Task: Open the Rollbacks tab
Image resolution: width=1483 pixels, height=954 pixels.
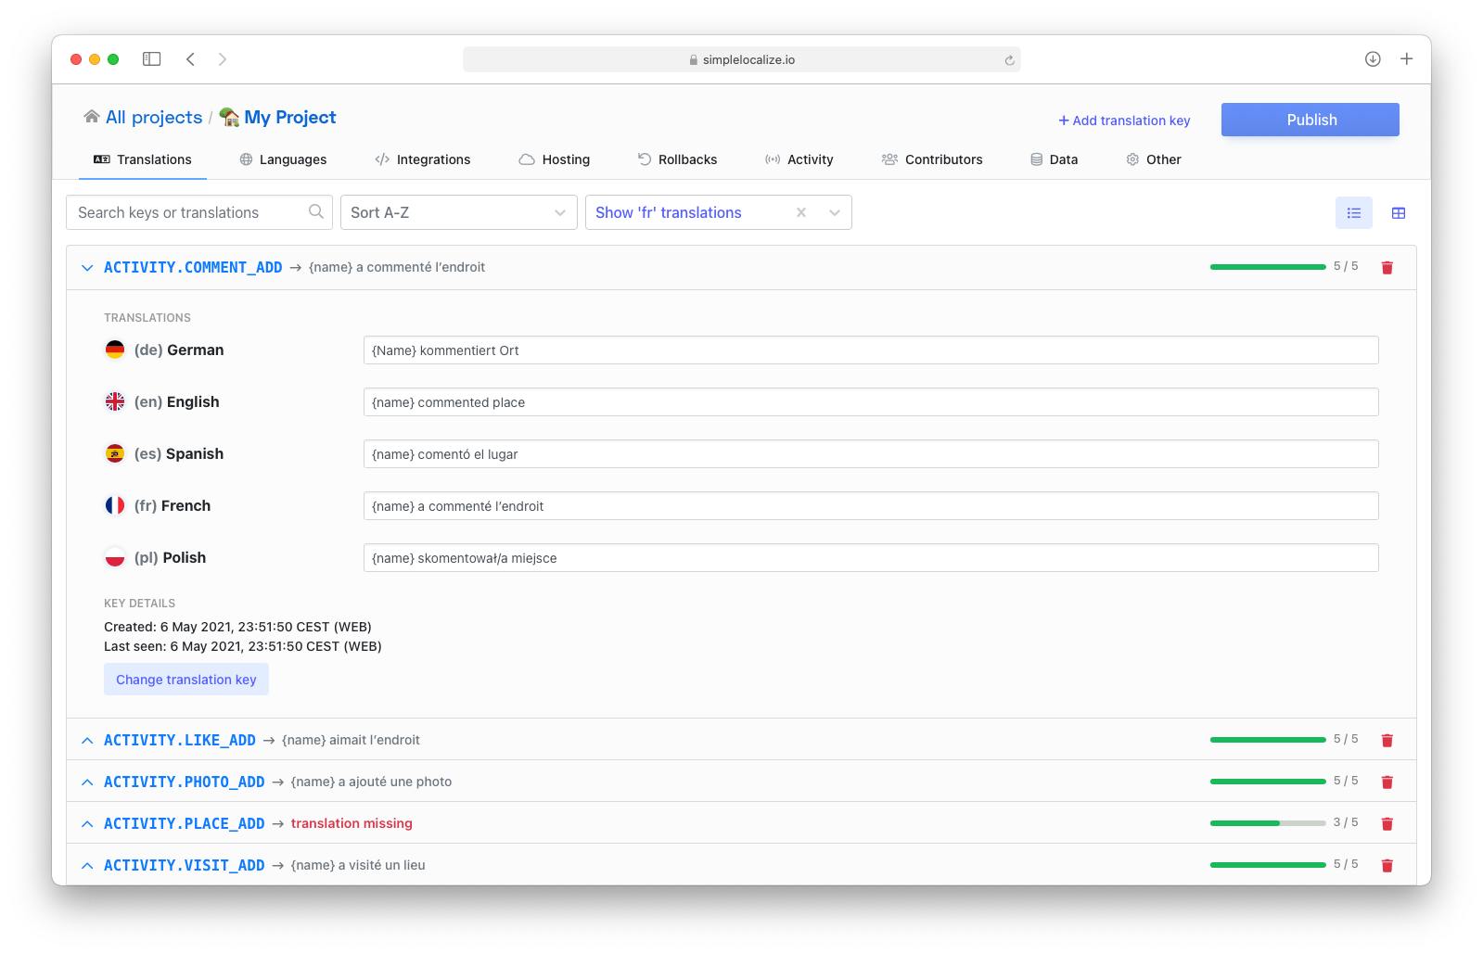Action: [677, 159]
